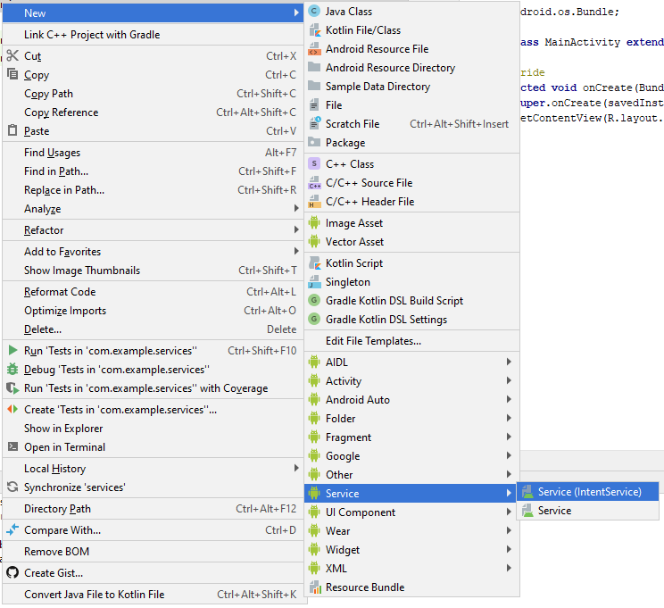The height and width of the screenshot is (608, 664).
Task: Click the C++ Class icon
Action: [x=314, y=164]
